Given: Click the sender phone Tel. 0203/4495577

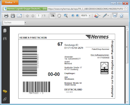Looking at the screenshot, I should point(72,59).
